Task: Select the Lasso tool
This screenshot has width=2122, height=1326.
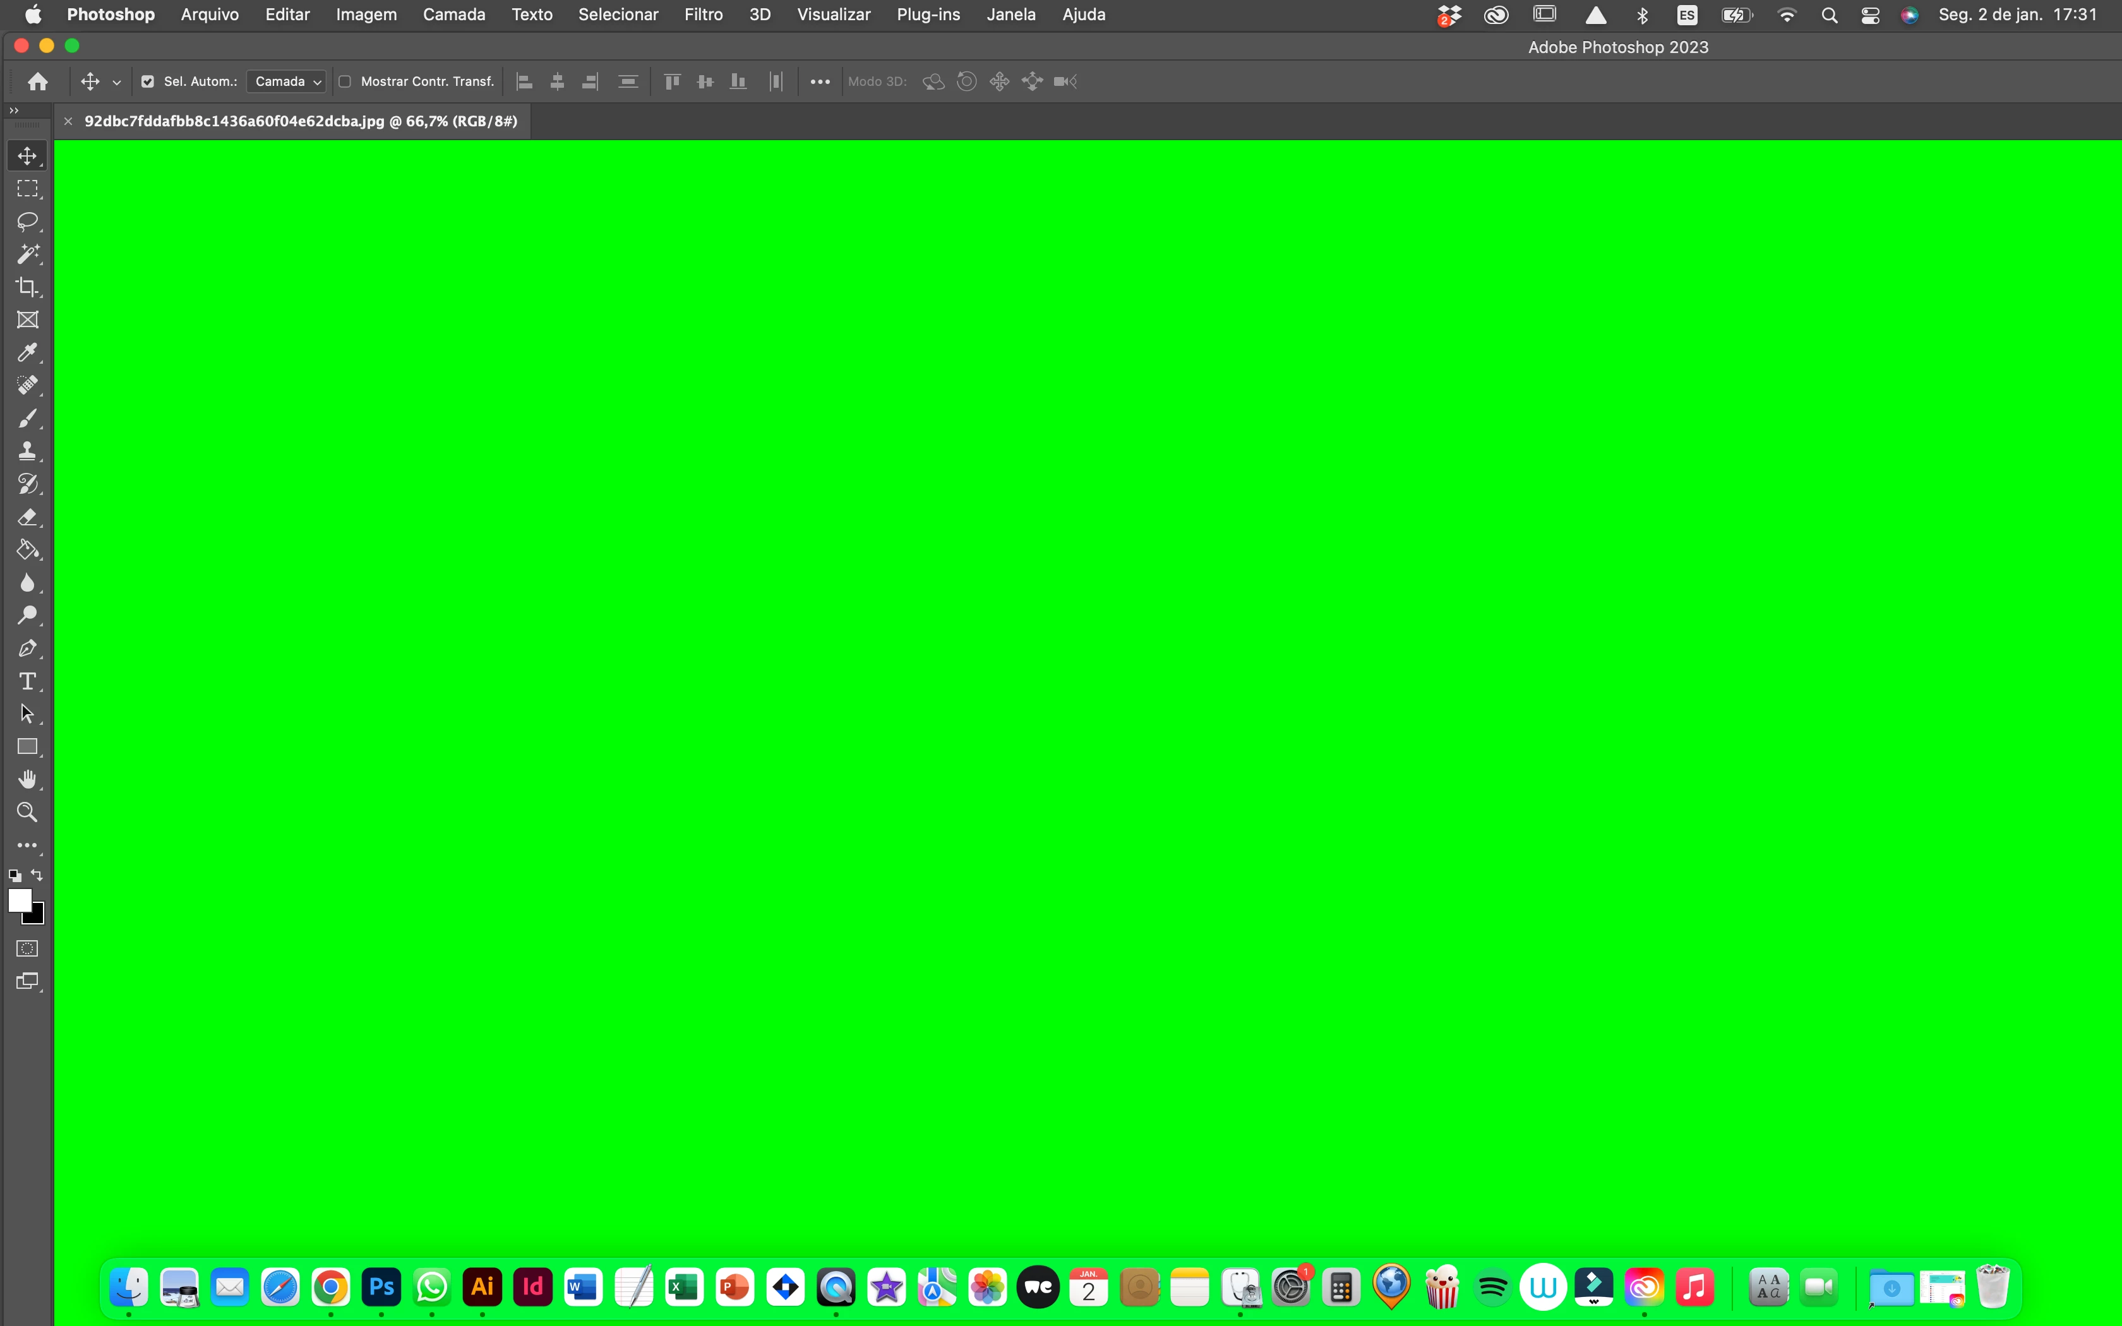Action: tap(27, 221)
